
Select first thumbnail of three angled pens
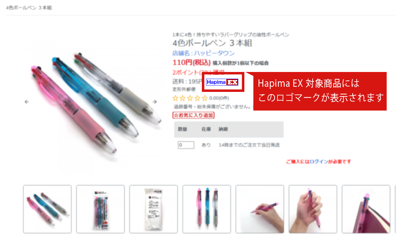pyautogui.click(x=47, y=209)
